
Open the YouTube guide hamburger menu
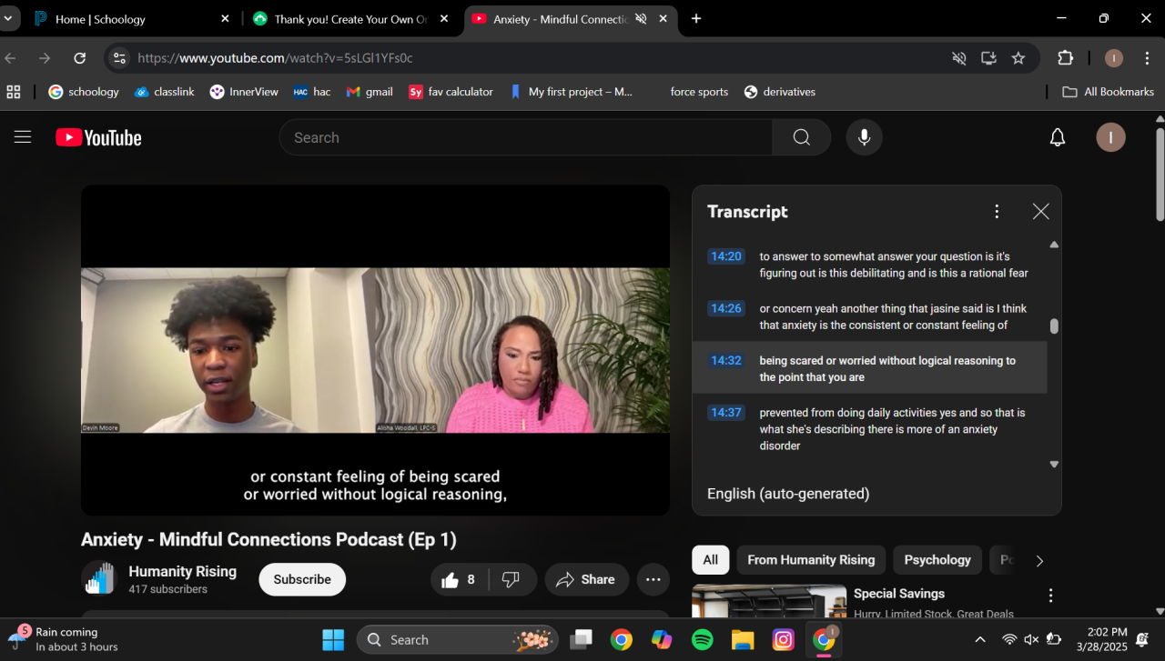23,137
